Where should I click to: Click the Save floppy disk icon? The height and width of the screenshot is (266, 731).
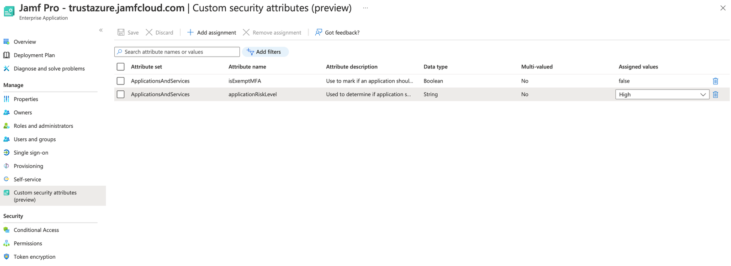pos(121,32)
